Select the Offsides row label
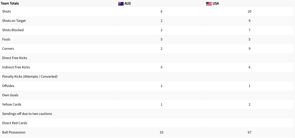This screenshot has height=138, width=295. (8, 86)
